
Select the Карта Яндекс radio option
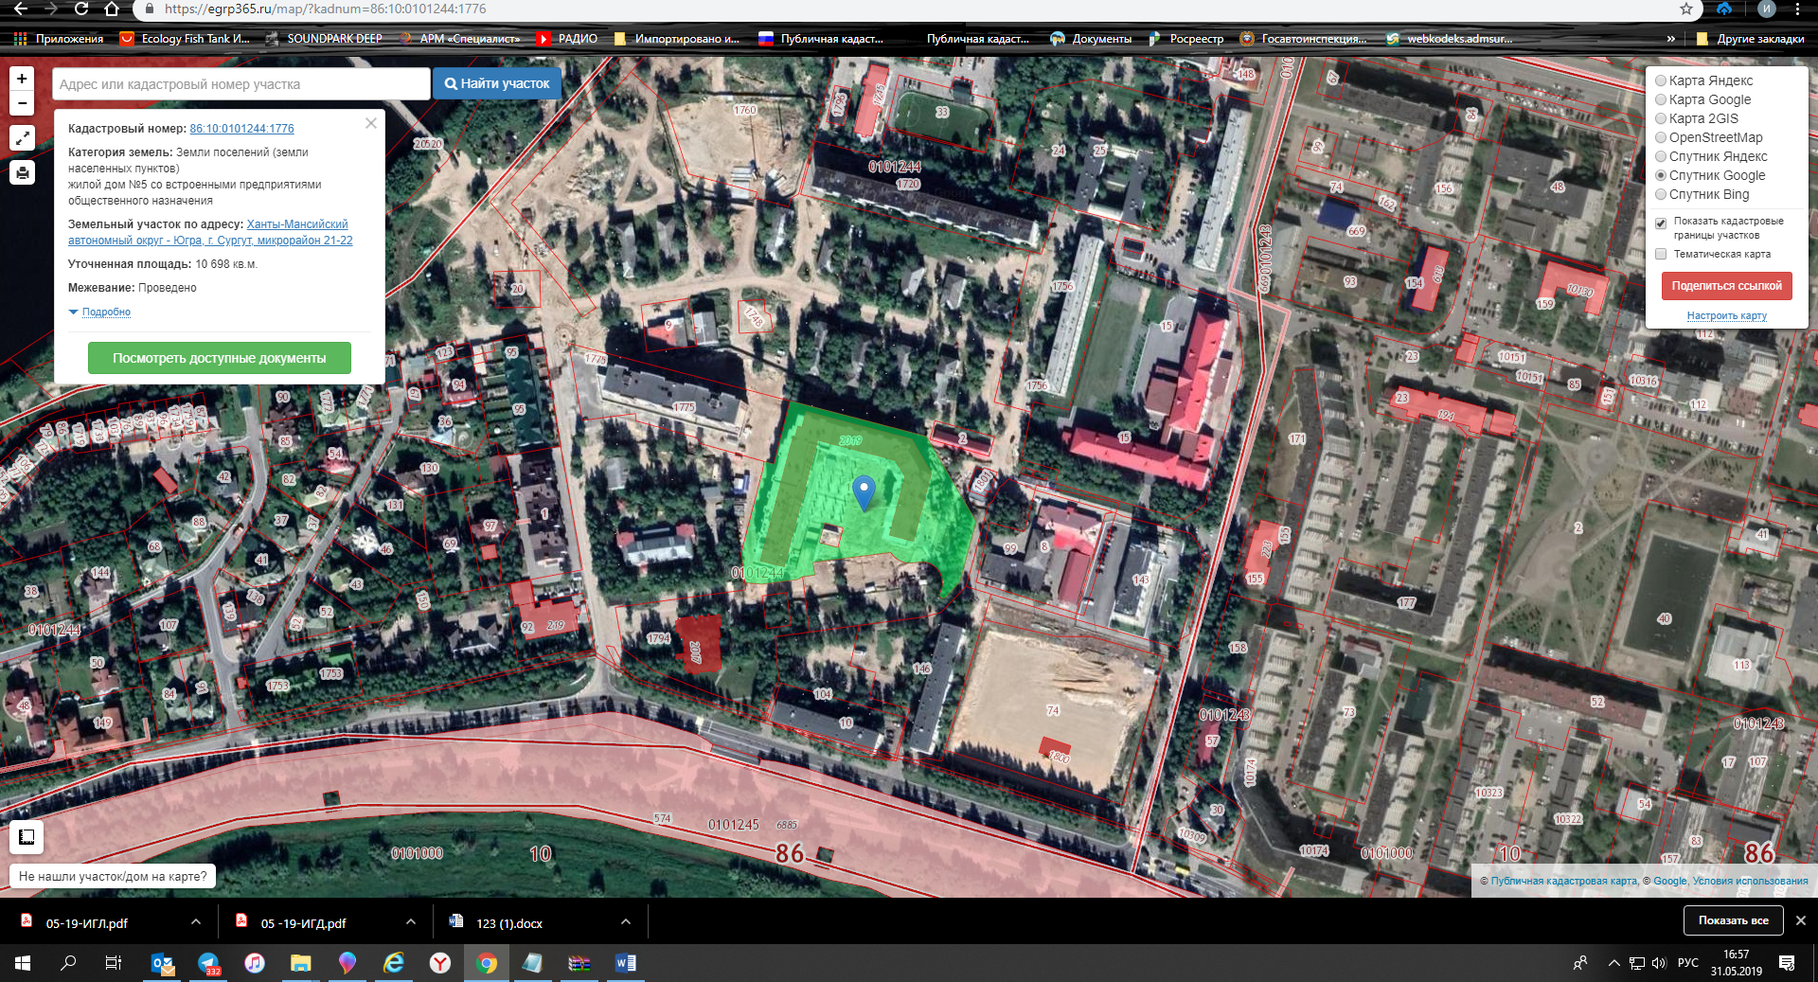coord(1661,80)
